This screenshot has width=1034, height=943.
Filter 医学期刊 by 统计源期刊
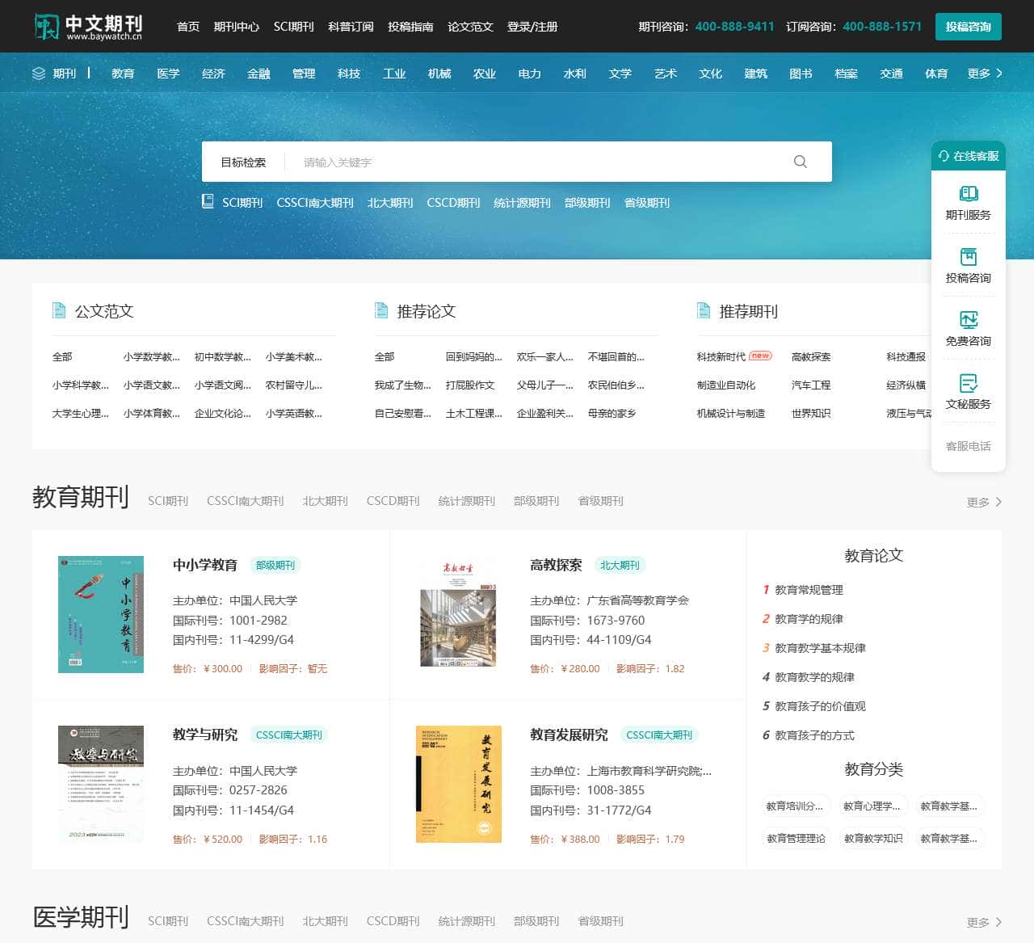coord(467,921)
